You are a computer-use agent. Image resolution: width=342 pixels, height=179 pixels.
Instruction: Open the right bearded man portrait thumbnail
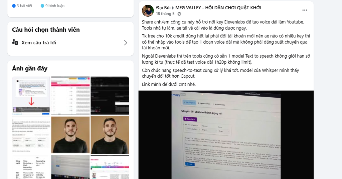click(110, 135)
